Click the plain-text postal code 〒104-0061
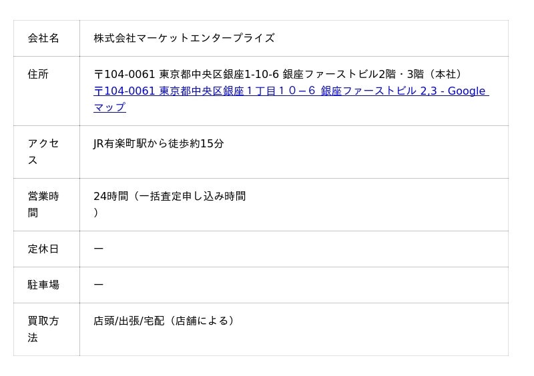Image resolution: width=534 pixels, height=376 pixels. (x=124, y=74)
